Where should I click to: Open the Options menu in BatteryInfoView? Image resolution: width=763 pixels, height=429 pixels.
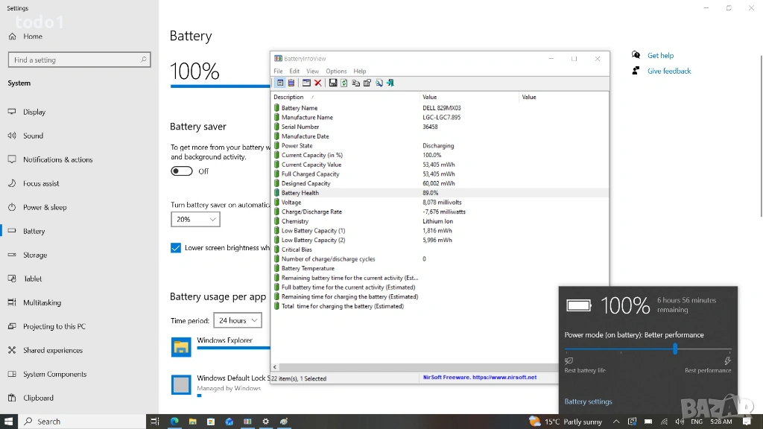[336, 71]
